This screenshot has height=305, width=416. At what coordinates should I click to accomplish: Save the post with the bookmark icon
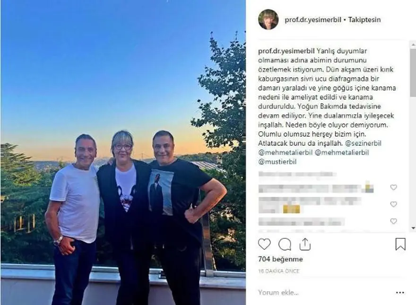click(x=400, y=244)
